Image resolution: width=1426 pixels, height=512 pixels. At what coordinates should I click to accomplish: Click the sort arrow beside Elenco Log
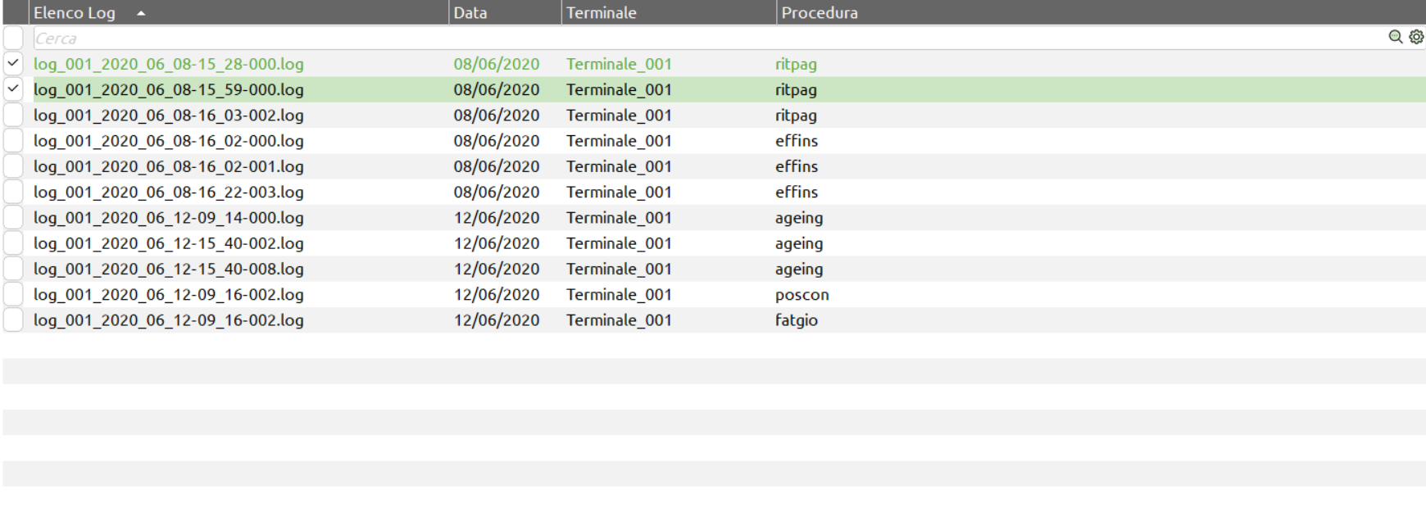point(141,13)
